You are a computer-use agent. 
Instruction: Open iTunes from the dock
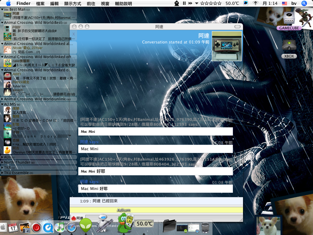(x=60, y=228)
